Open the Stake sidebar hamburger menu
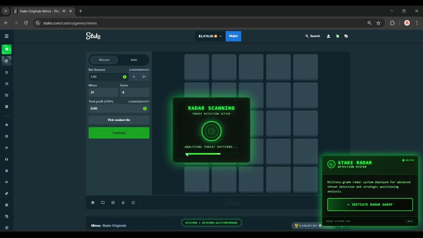 click(7, 36)
